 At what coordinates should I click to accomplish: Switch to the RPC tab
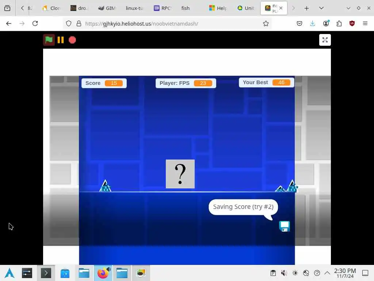[163, 8]
